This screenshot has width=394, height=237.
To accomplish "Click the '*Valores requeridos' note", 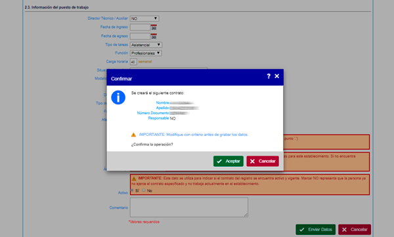I will pos(144,222).
